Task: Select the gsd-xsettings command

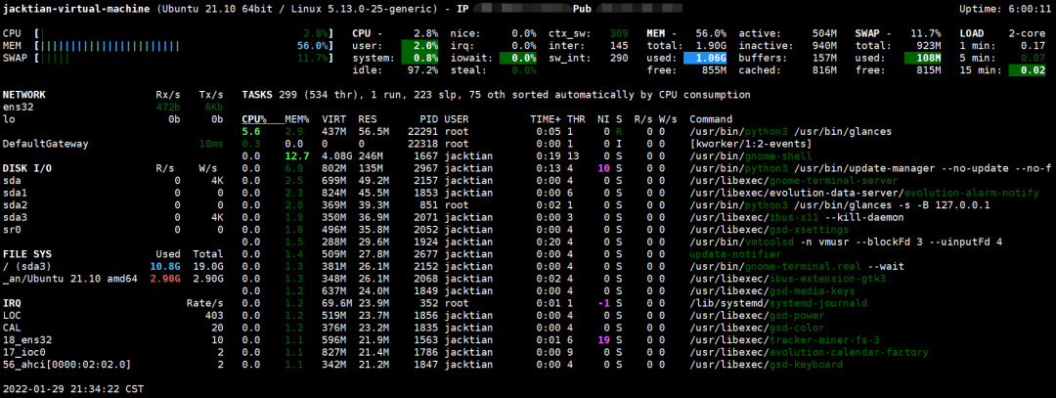Action: click(770, 231)
